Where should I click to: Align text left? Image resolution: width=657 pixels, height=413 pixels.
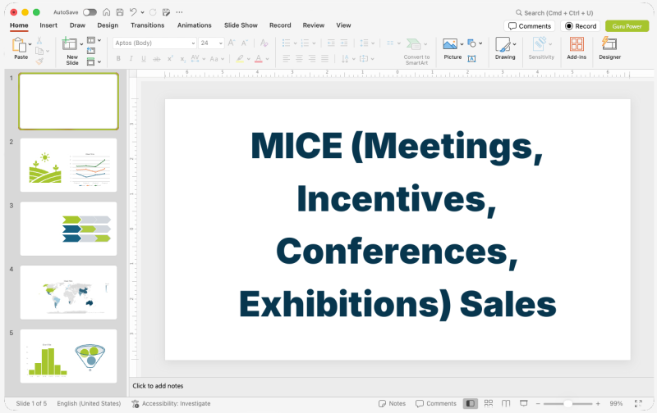coord(287,58)
